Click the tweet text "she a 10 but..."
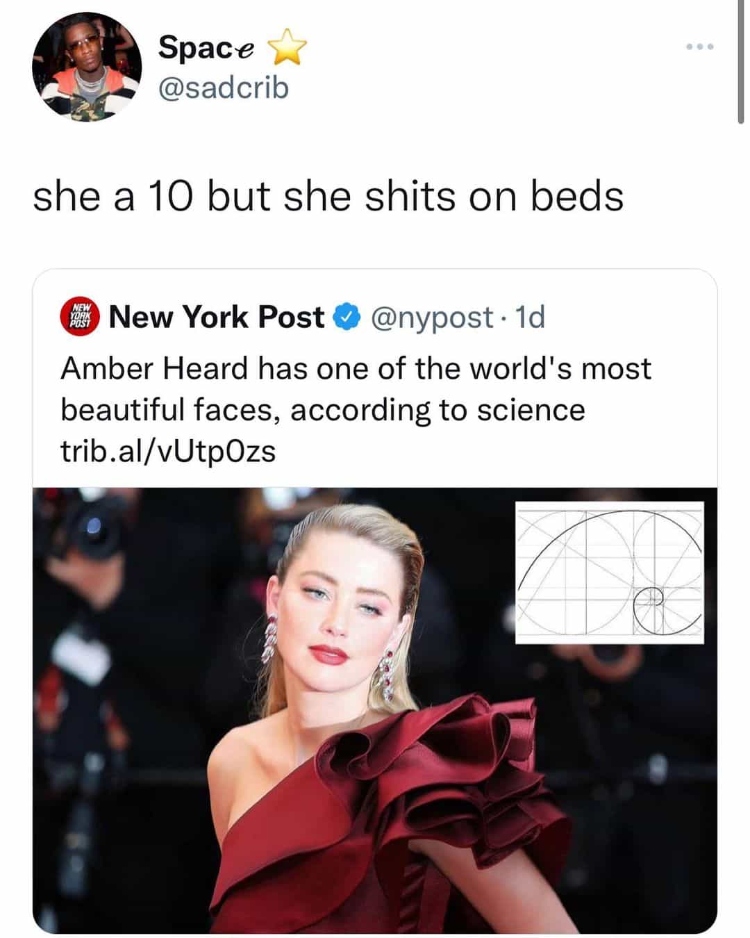Screen dimensions: 750x938 click(x=328, y=196)
